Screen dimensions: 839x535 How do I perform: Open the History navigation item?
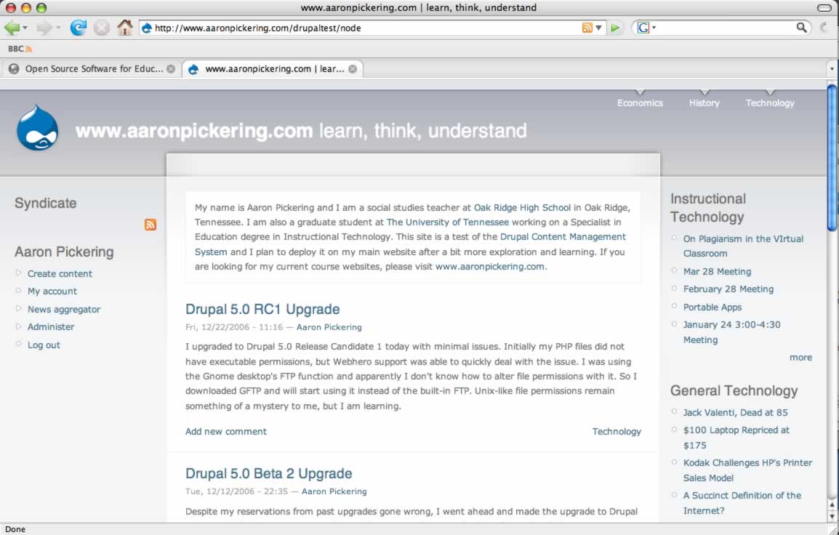pyautogui.click(x=704, y=102)
